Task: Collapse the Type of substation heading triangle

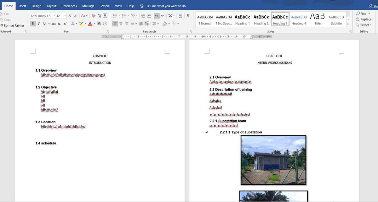Action: pos(207,132)
